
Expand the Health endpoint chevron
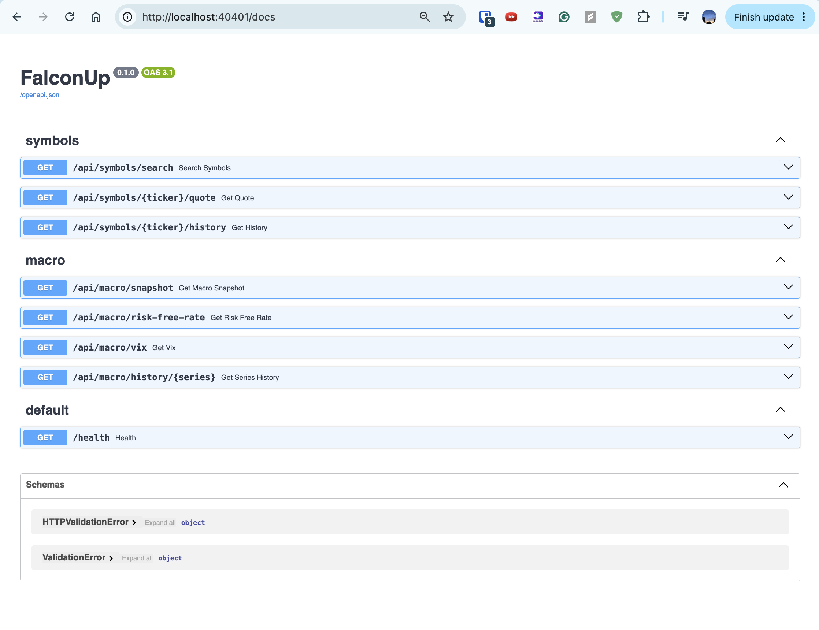tap(788, 437)
